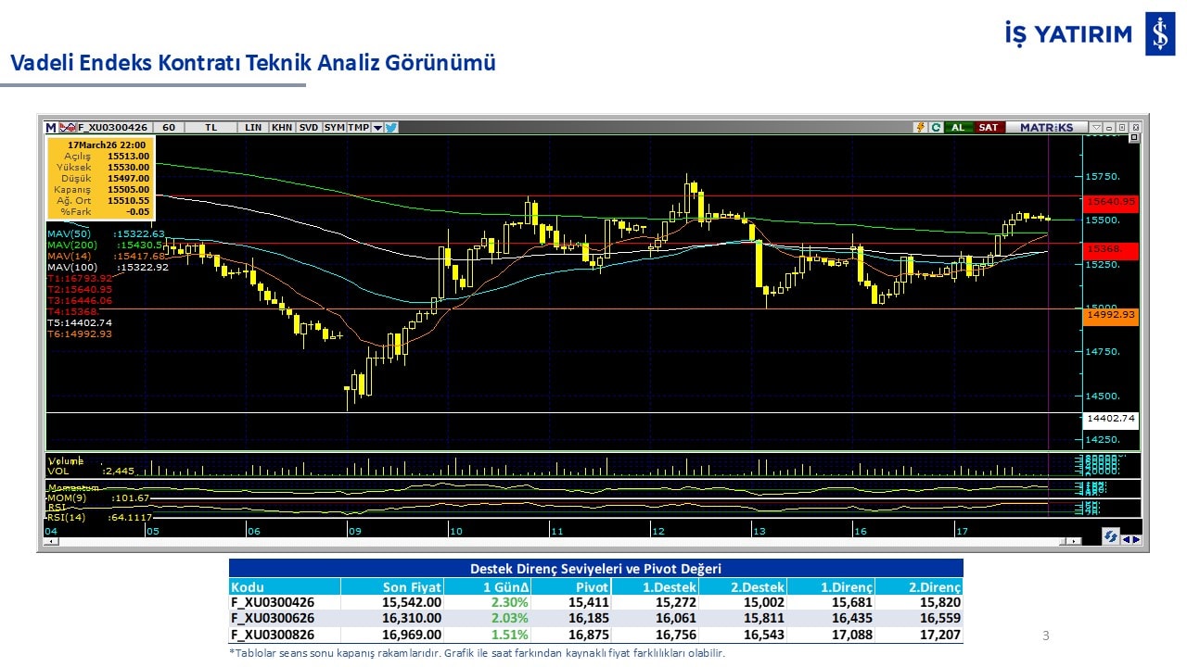Click the M logo icon in chart toolbar
The image size is (1187, 667).
(x=51, y=128)
